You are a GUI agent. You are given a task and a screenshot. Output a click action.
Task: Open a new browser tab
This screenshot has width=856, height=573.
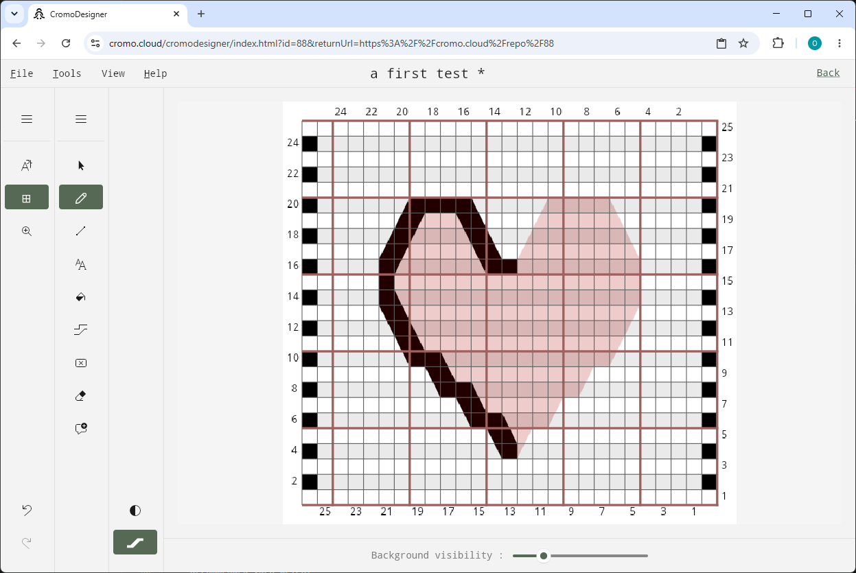(x=201, y=14)
